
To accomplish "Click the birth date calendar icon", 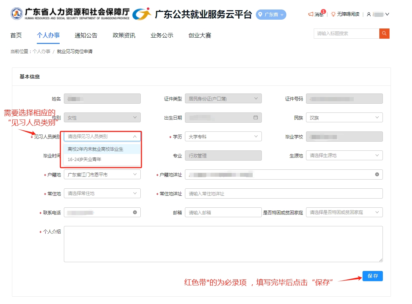I will pyautogui.click(x=255, y=117).
